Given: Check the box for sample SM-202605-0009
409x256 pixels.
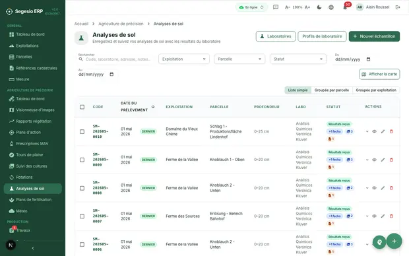Looking at the screenshot, I should (x=82, y=160).
